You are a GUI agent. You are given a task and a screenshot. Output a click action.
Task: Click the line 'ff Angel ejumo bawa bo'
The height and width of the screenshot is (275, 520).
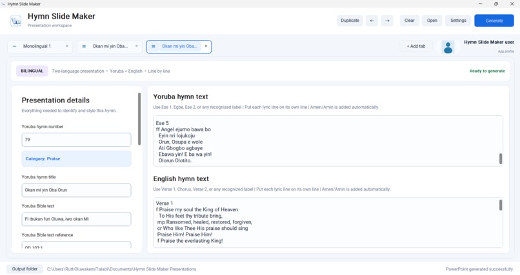coord(183,129)
